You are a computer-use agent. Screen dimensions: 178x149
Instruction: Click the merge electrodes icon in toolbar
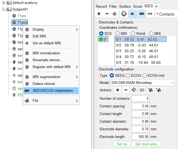coord(114,14)
